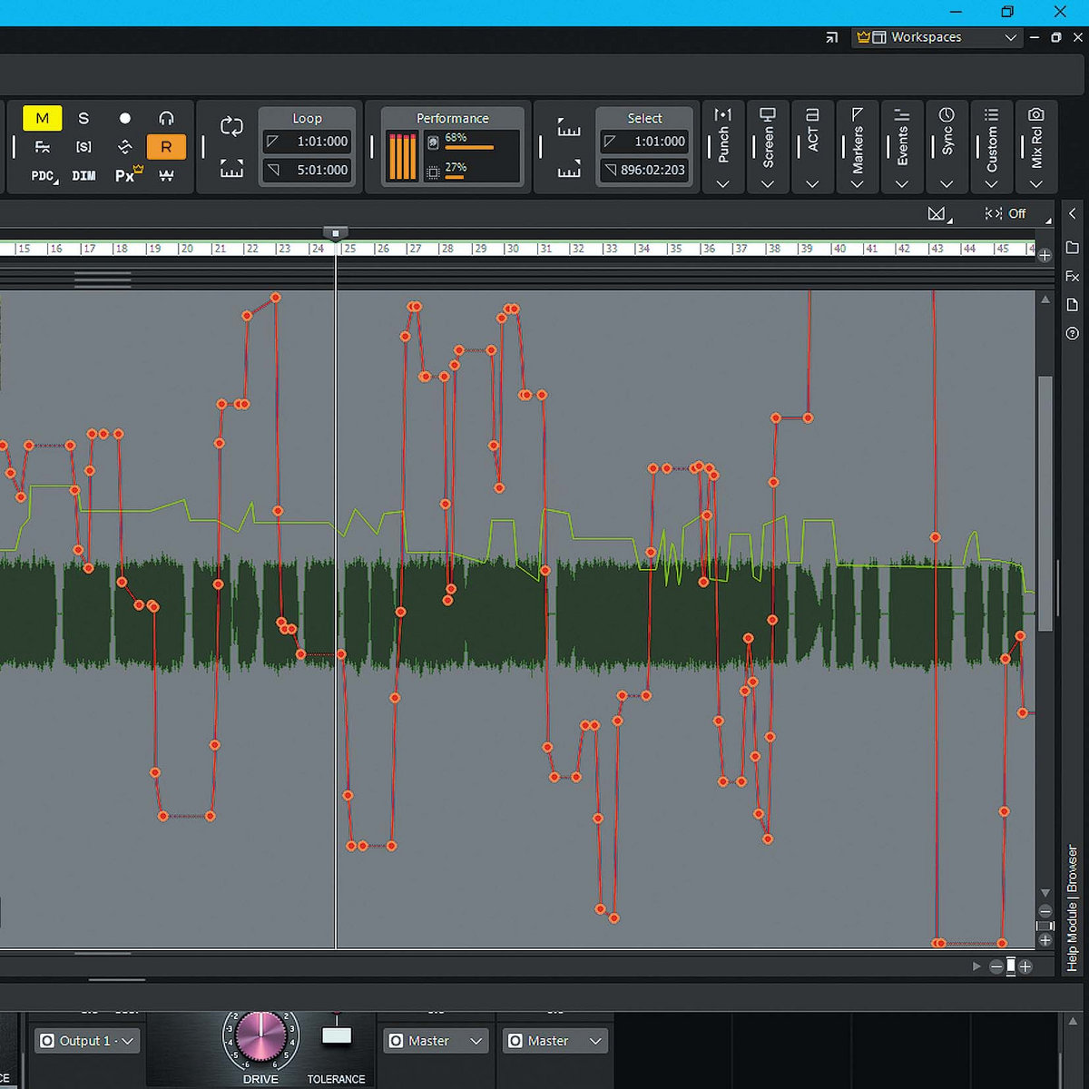Click the help question mark icon
Viewport: 1089px width, 1089px height.
pos(1072,333)
